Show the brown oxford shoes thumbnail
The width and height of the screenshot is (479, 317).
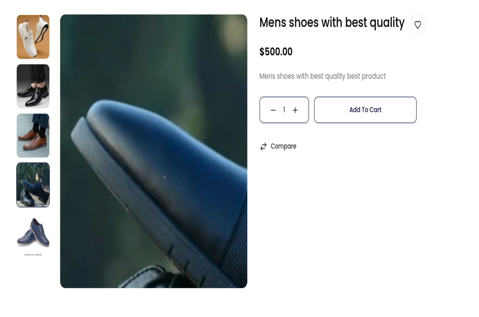(x=33, y=136)
